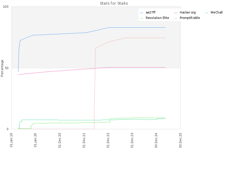Click the Revolution Elite green legend swatch
229x172 pixels.
(141, 18)
